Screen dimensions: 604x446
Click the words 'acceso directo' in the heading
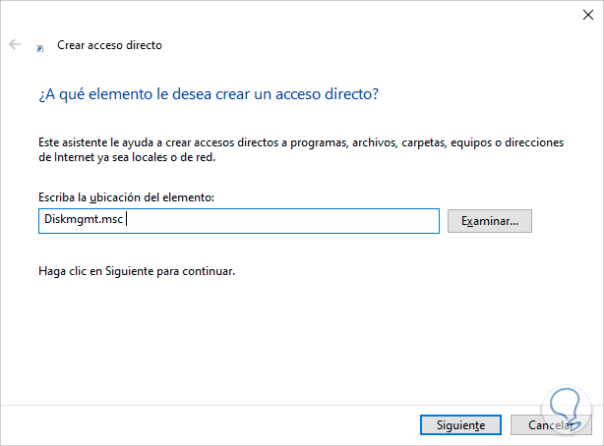pos(332,94)
